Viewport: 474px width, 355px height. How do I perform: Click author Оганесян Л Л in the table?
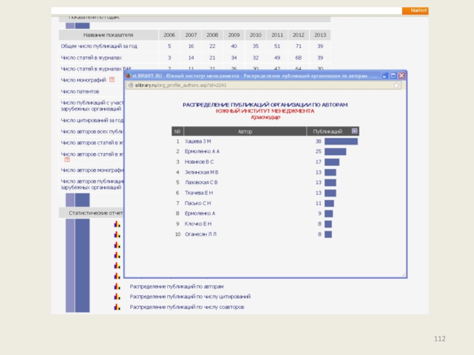click(200, 234)
